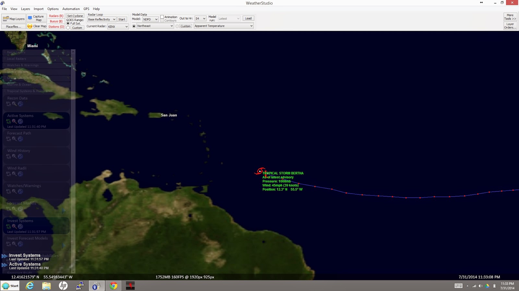519x291 pixels.
Task: Open the Northeast region dropdown
Action: click(x=155, y=26)
